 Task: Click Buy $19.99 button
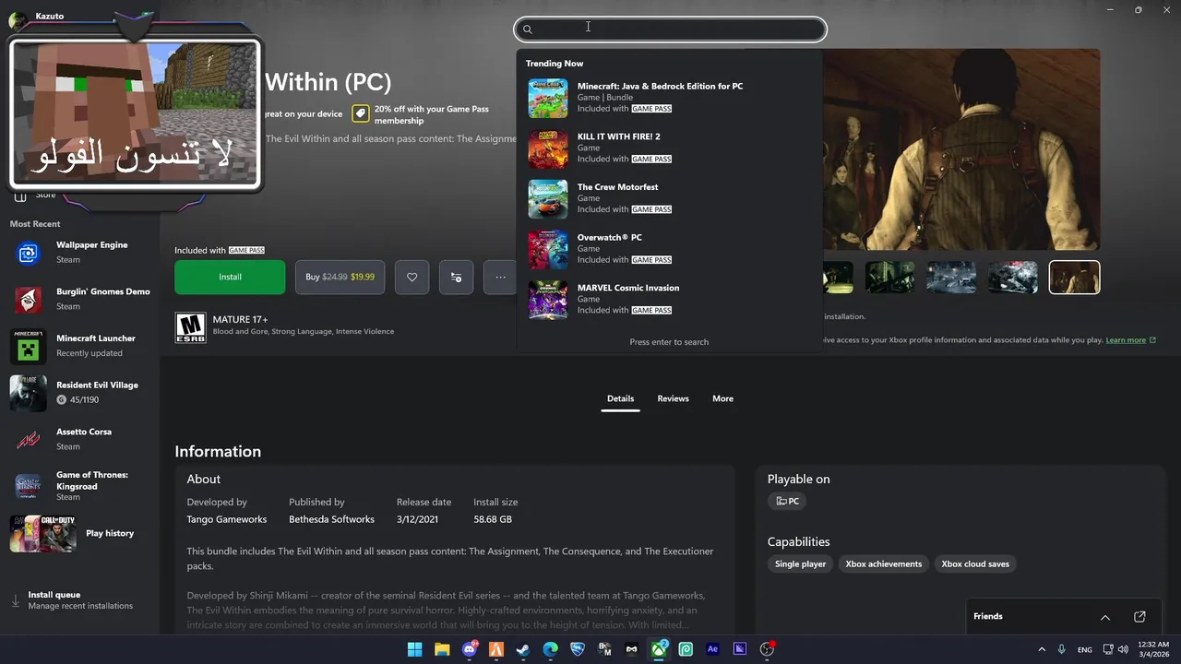(340, 277)
